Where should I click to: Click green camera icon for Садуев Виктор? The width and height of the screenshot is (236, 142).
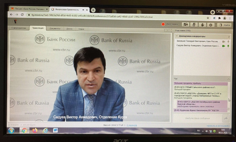[x=224, y=46]
